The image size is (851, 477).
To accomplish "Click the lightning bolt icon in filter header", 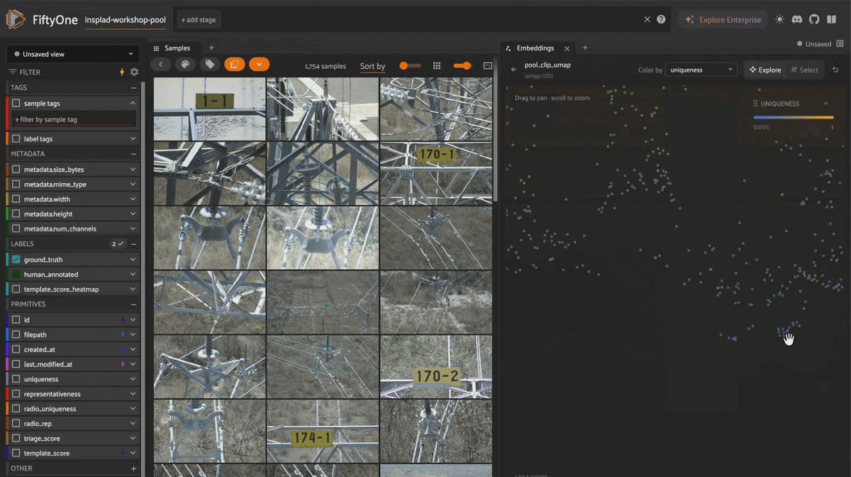I will click(x=121, y=72).
